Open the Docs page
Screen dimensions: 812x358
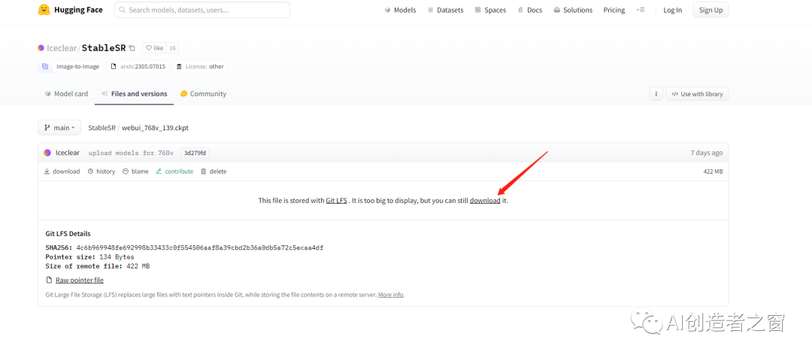click(x=530, y=10)
